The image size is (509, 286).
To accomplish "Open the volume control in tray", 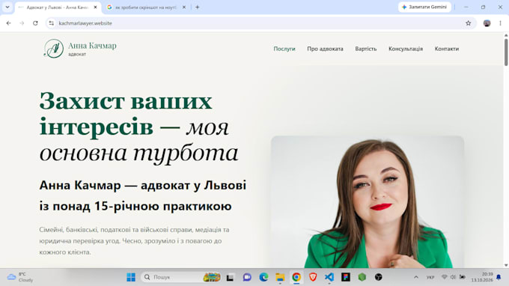I will coord(453,277).
